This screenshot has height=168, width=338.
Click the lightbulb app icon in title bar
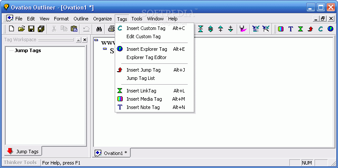tap(6, 7)
